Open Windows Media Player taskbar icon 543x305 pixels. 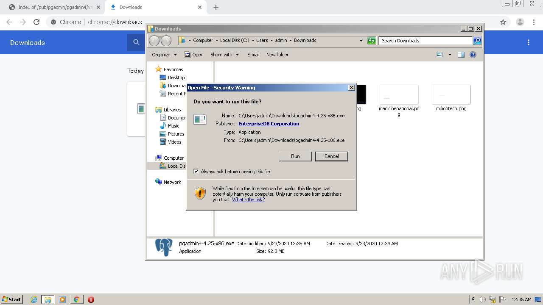62,299
